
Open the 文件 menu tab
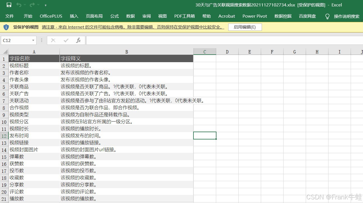(x=10, y=16)
